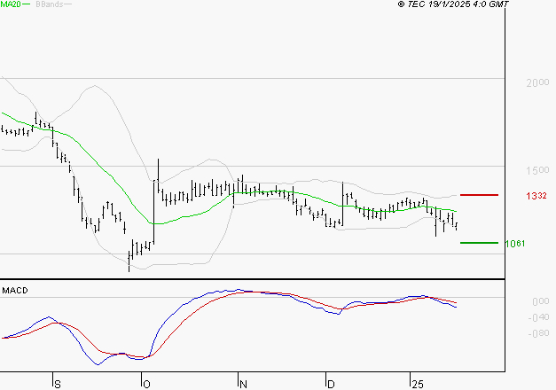The width and height of the screenshot is (556, 390).
Task: Select the N month marker on timeline
Action: point(240,384)
